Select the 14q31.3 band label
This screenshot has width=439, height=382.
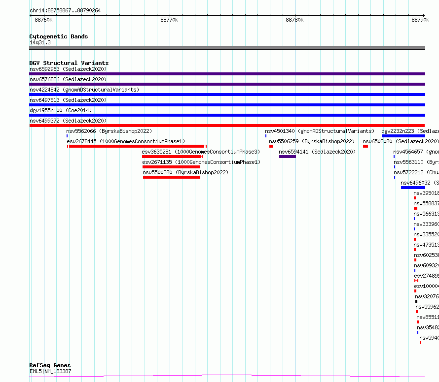click(x=40, y=42)
